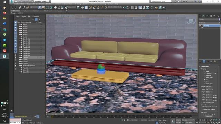
Task: Open Firefox from the taskbar
Action: (4, 13)
